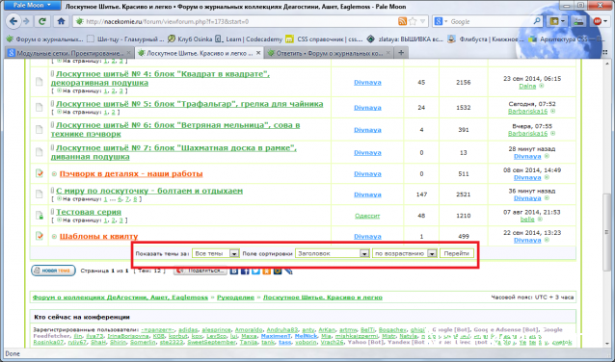Close the 'Модульные сетки' tab
The image size is (615, 362).
128,53
